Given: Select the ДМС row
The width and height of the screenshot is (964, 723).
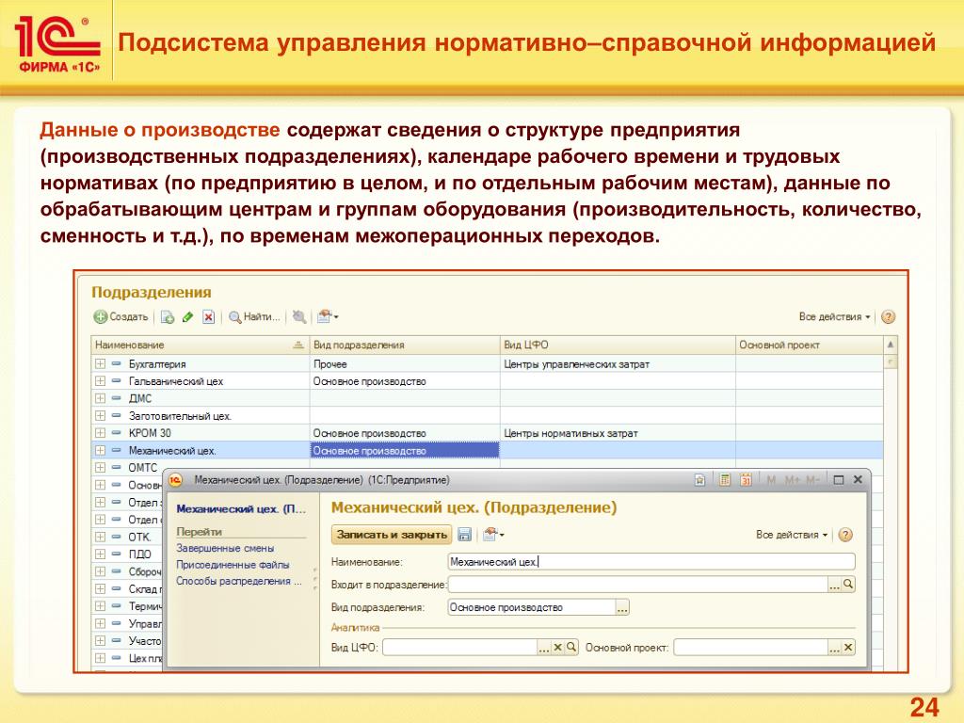Looking at the screenshot, I should click(139, 398).
